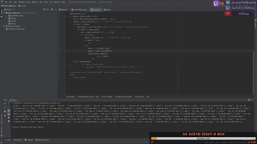Open Project panel settings gear
Viewport: 257px width, 144px height.
52,10
